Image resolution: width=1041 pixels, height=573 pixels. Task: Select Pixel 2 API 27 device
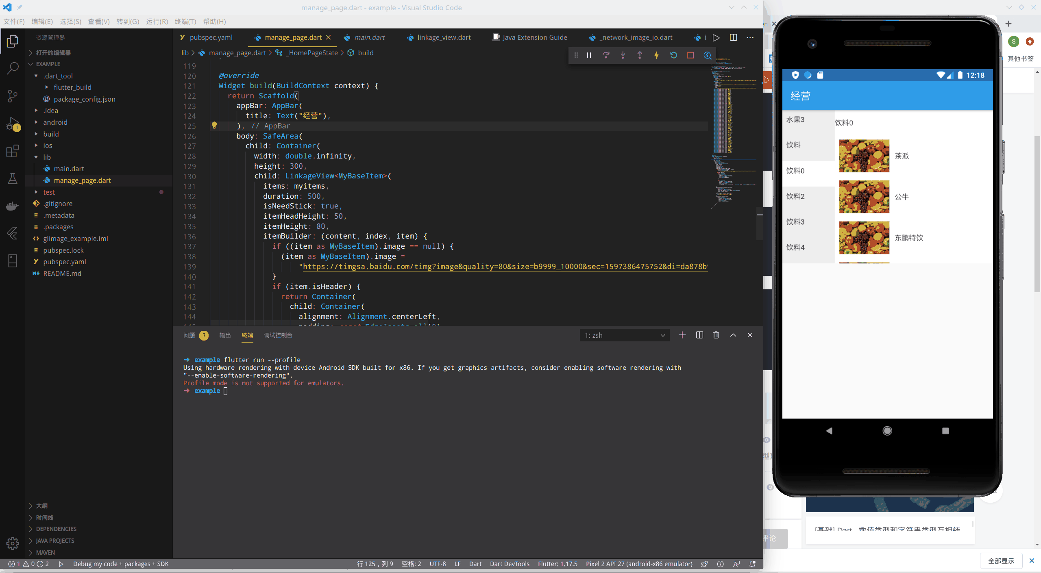point(639,564)
